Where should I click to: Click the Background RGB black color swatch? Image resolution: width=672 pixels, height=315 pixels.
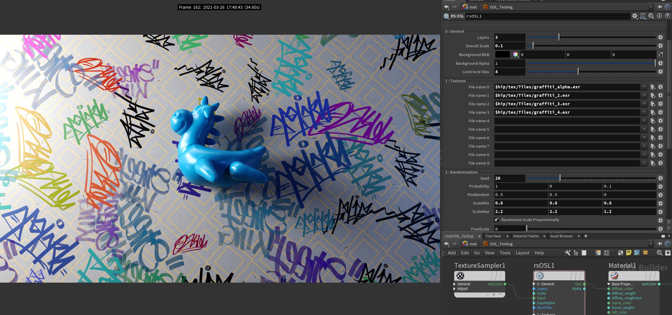(x=502, y=55)
